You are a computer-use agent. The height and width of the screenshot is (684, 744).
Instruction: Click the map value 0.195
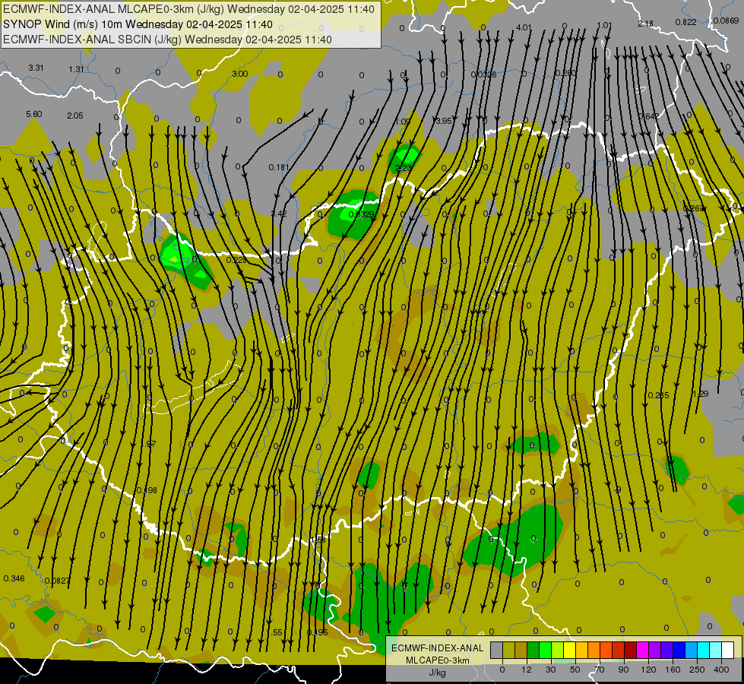(x=318, y=633)
